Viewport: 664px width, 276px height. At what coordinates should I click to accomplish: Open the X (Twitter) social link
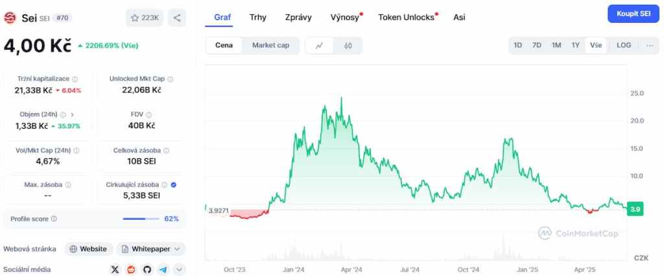(115, 269)
